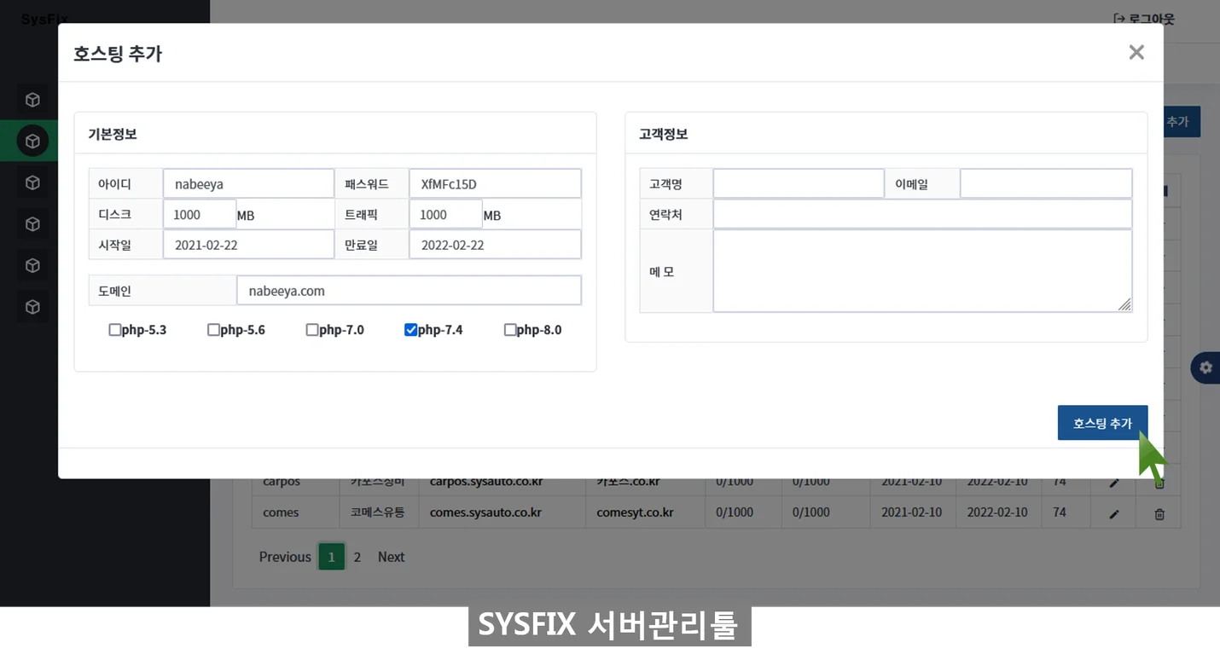Check the php-5.3 checkbox
The width and height of the screenshot is (1220, 660).
pos(114,330)
